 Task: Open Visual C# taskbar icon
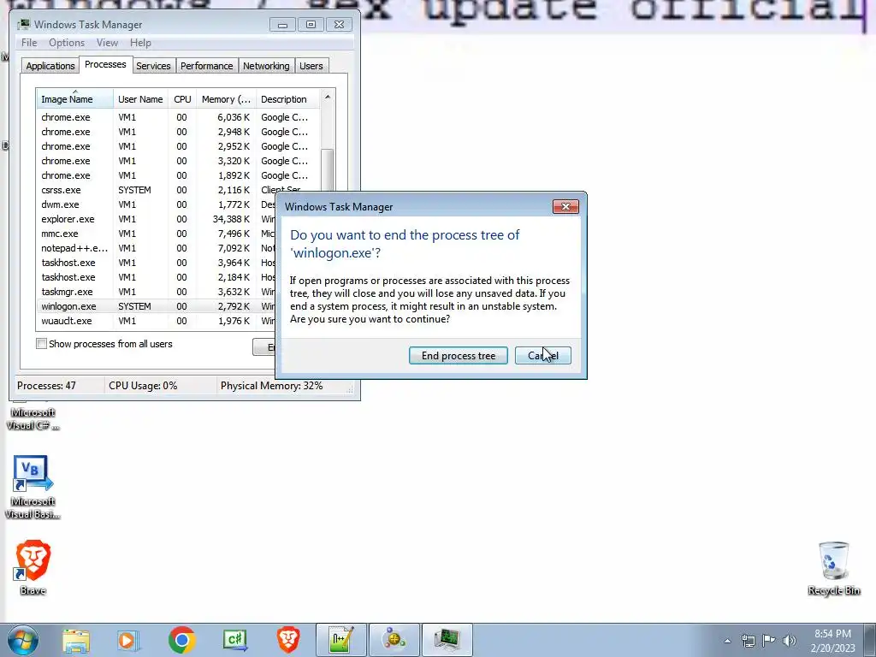[x=234, y=640]
